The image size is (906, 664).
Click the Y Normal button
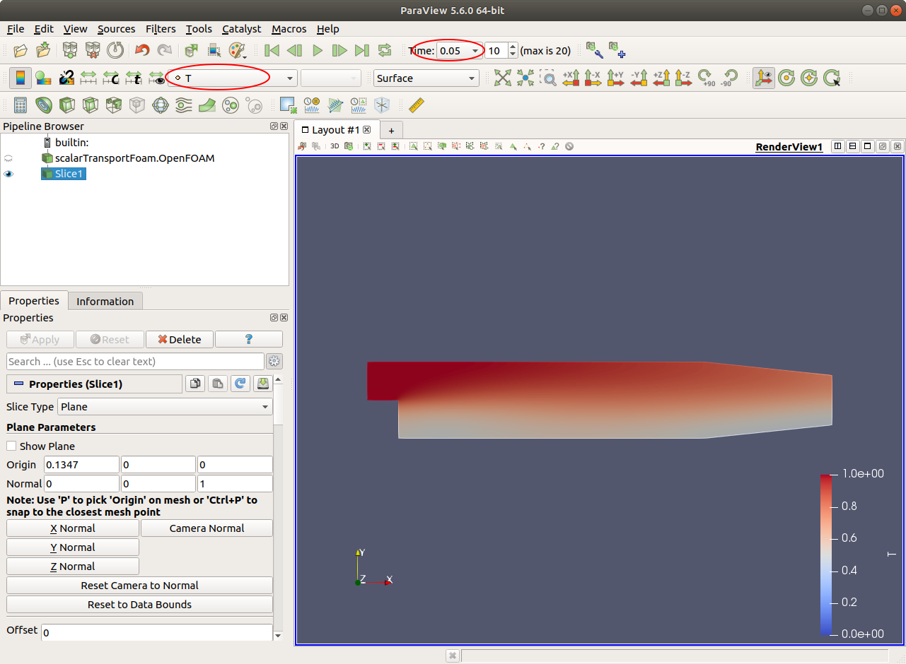(x=73, y=547)
